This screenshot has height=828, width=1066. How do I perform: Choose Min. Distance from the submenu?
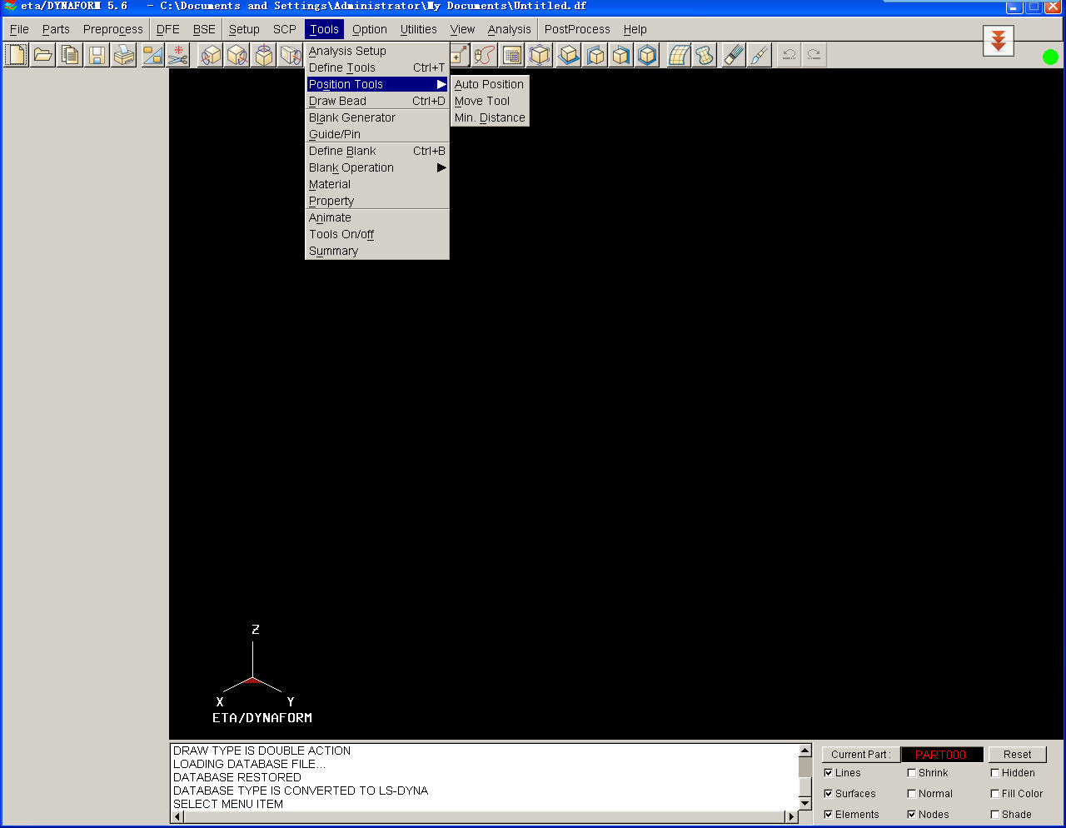click(x=490, y=117)
